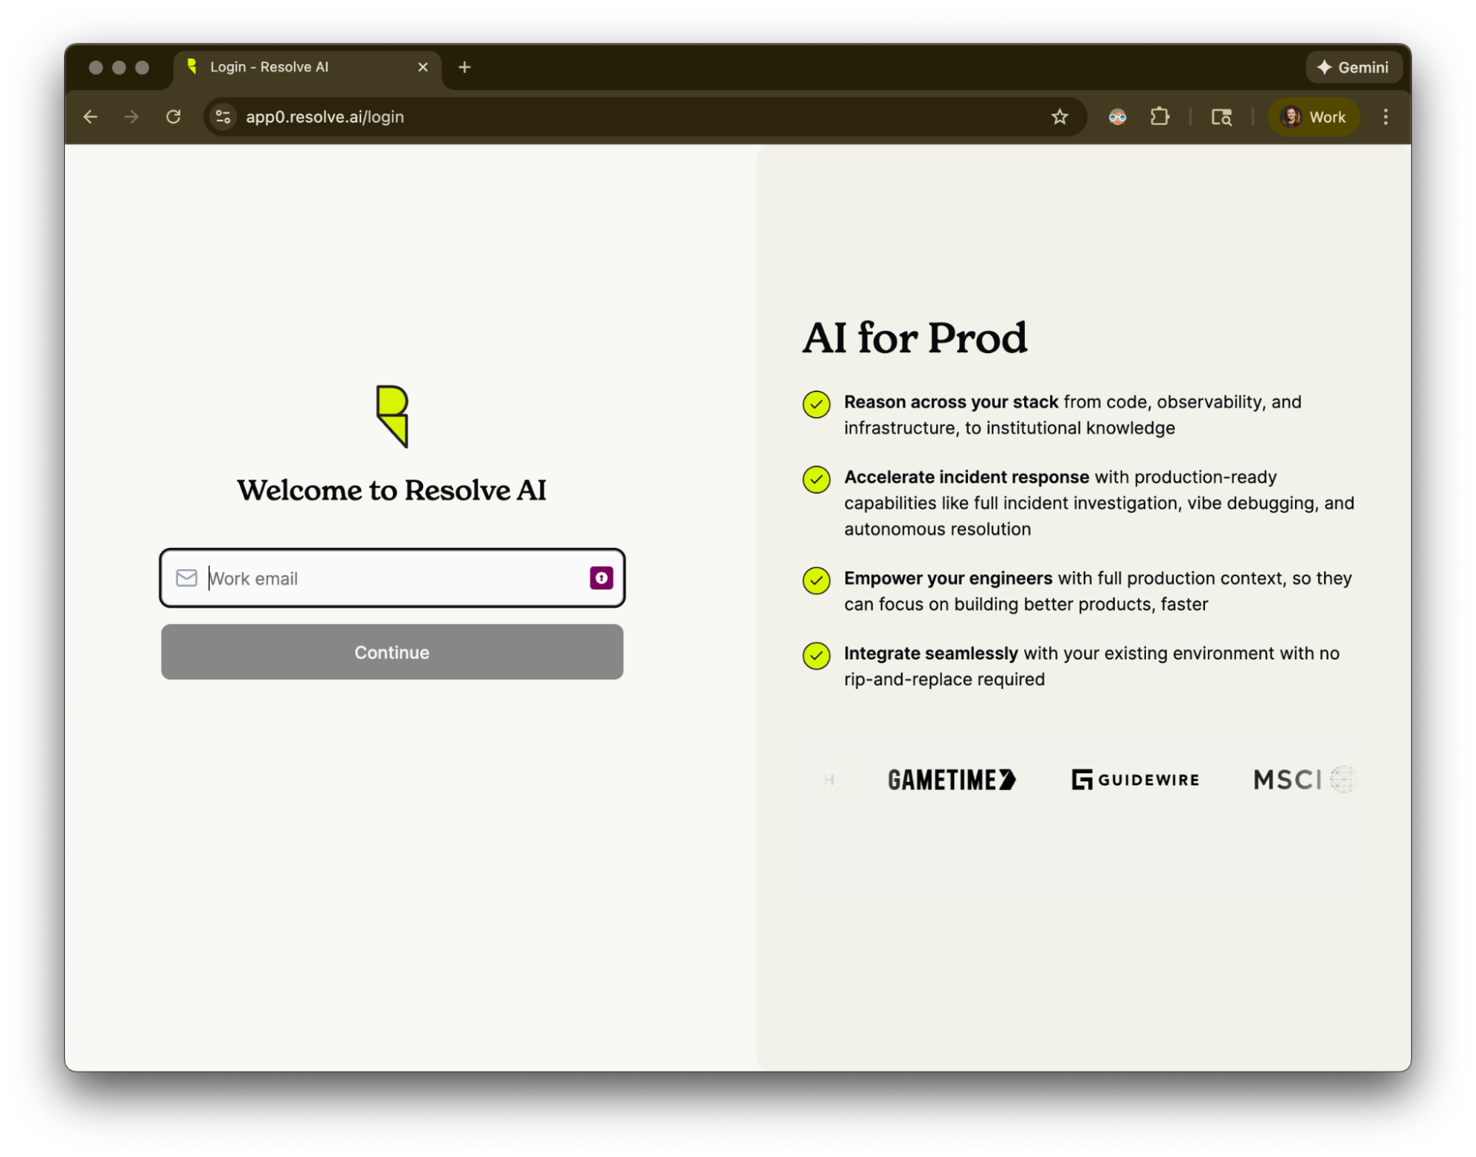Select the Login - Resolve AI tab

307,67
